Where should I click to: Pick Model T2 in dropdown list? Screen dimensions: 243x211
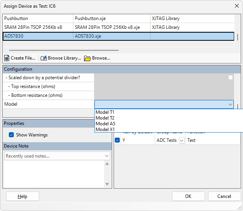[x=105, y=118]
